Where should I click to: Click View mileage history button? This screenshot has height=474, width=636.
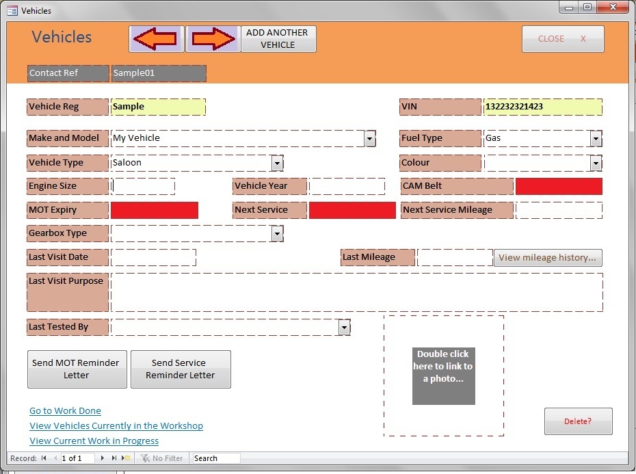pyautogui.click(x=548, y=258)
